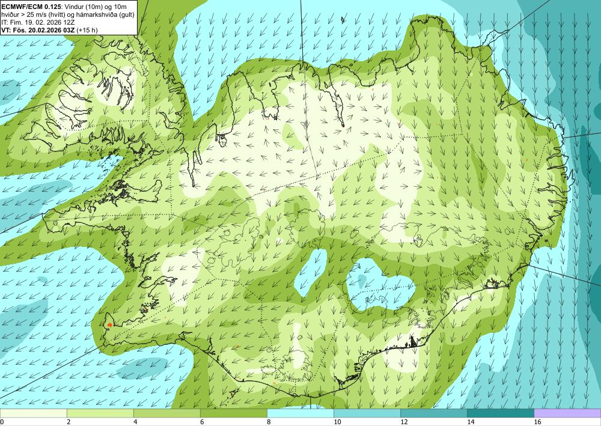Click the "VT: Fös. 20.02.2026 03Z" valid time
This screenshot has width=601, height=426.
point(38,30)
